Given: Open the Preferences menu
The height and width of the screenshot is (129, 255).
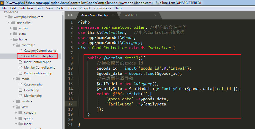Looking at the screenshot, I should coord(102,8).
